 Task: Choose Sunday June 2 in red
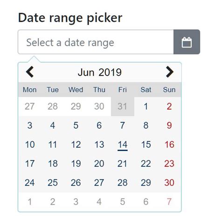pyautogui.click(x=169, y=106)
